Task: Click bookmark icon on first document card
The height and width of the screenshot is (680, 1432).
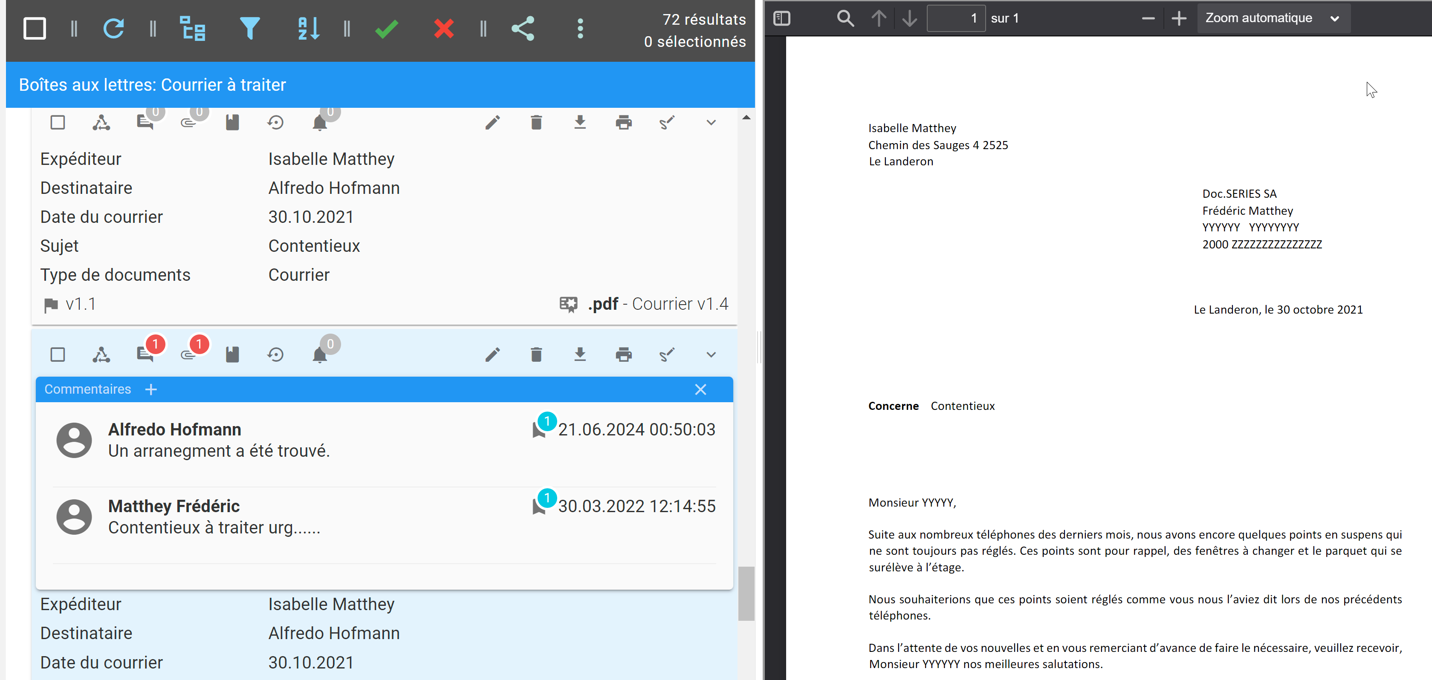Action: [x=232, y=122]
